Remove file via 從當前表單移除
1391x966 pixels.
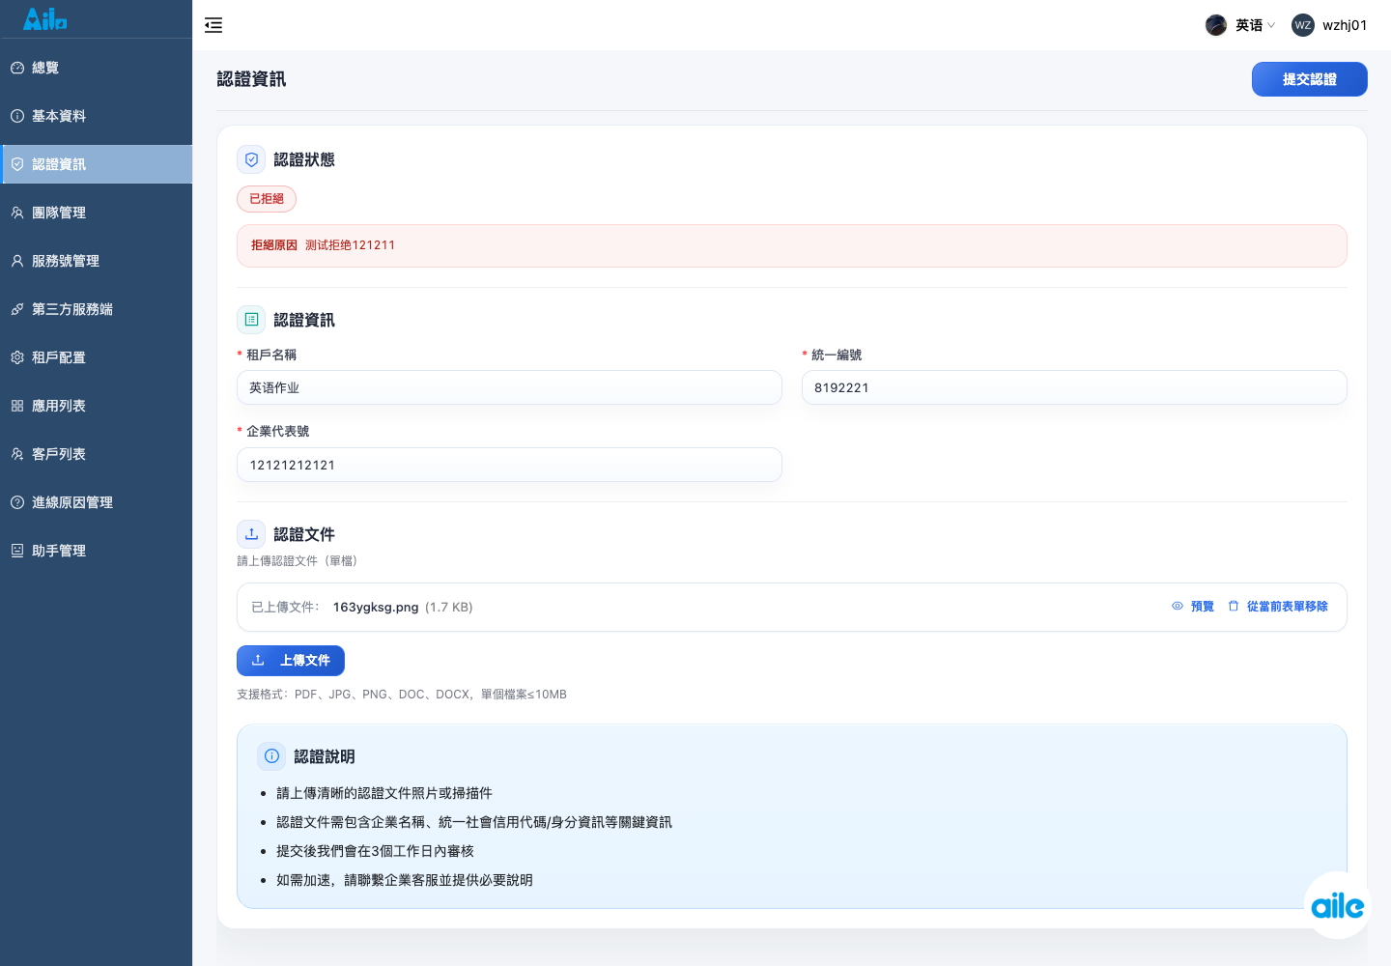(1278, 607)
